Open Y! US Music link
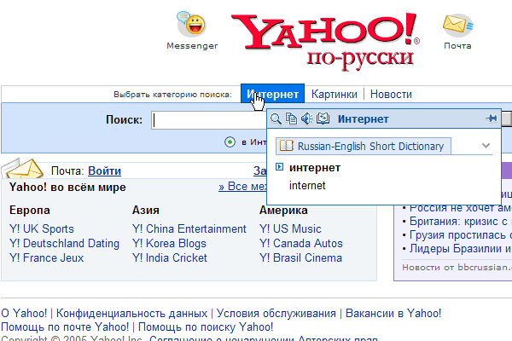The image size is (512, 341). (x=290, y=228)
